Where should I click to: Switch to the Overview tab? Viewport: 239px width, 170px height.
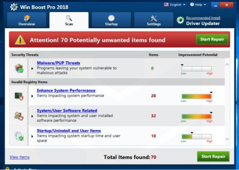click(26, 20)
